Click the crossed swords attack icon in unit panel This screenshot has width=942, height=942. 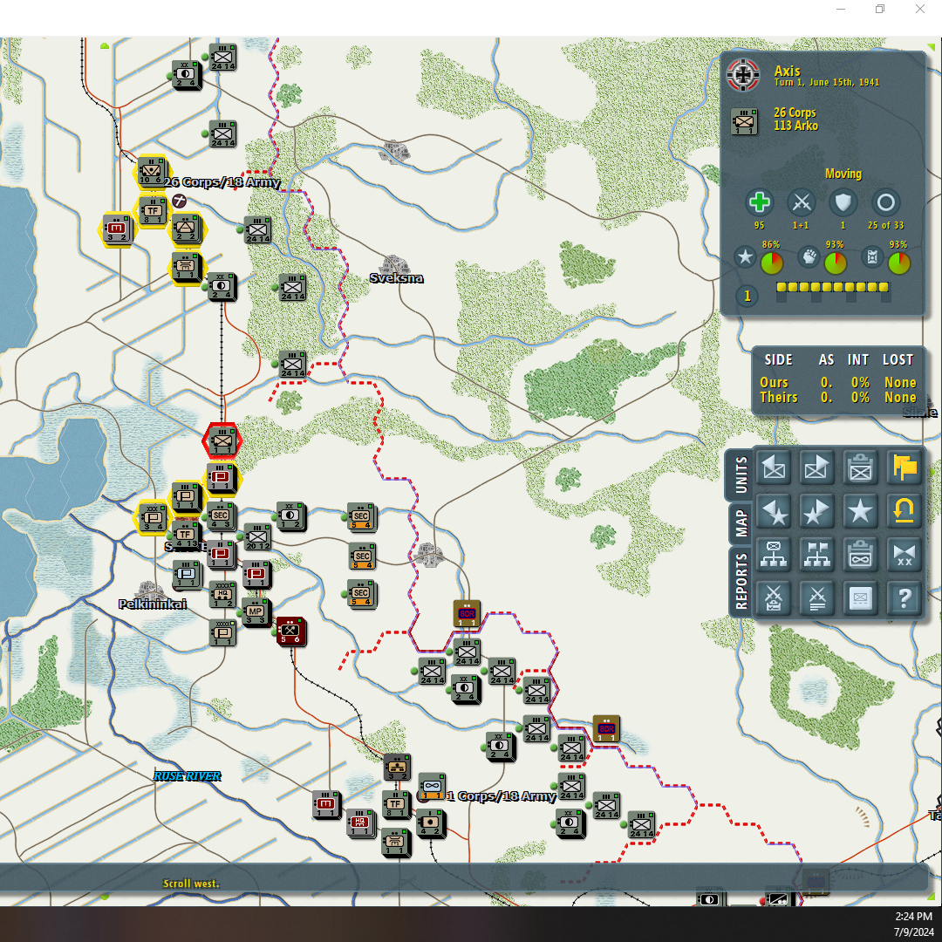coord(802,202)
